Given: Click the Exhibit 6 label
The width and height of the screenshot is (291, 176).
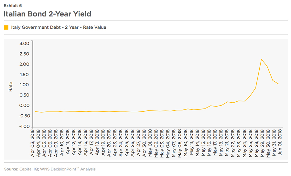Looking at the screenshot, I should 13,6.
